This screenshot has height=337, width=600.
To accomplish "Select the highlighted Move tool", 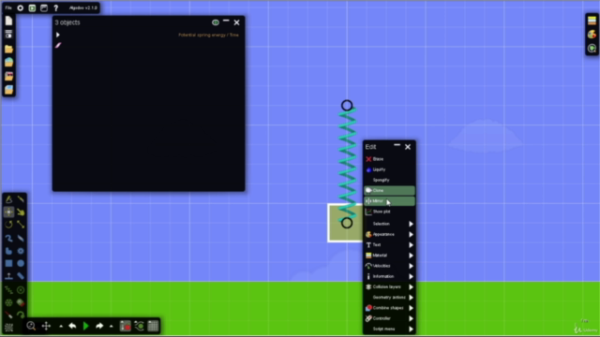I will click(x=8, y=212).
